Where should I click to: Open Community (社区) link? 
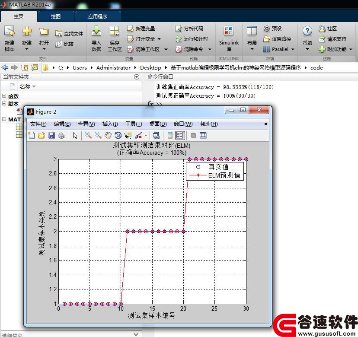pos(328,29)
